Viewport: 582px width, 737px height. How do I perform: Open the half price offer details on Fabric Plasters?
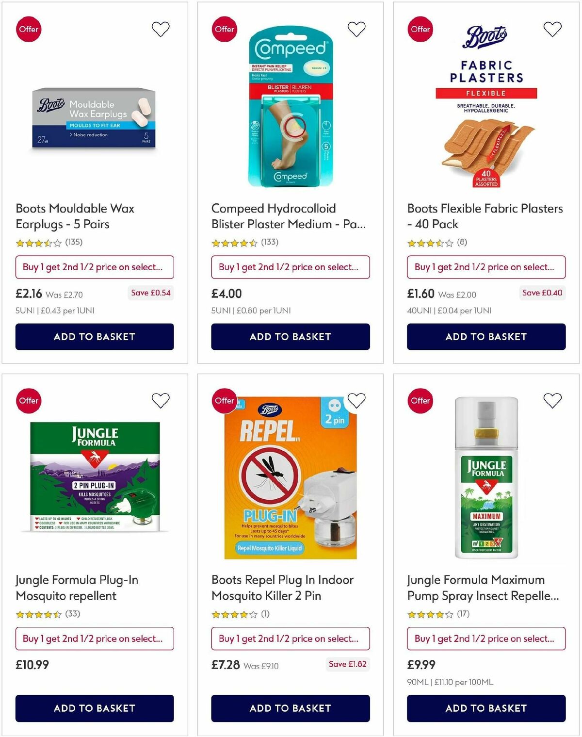click(486, 267)
